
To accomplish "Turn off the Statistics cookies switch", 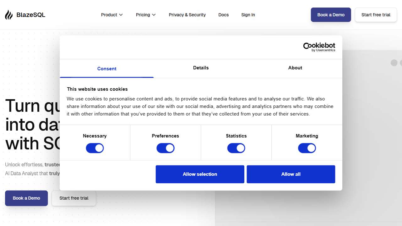I will pos(236,148).
